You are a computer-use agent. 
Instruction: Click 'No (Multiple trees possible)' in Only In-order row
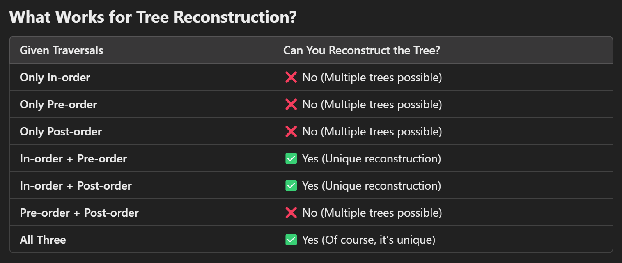[x=372, y=77]
